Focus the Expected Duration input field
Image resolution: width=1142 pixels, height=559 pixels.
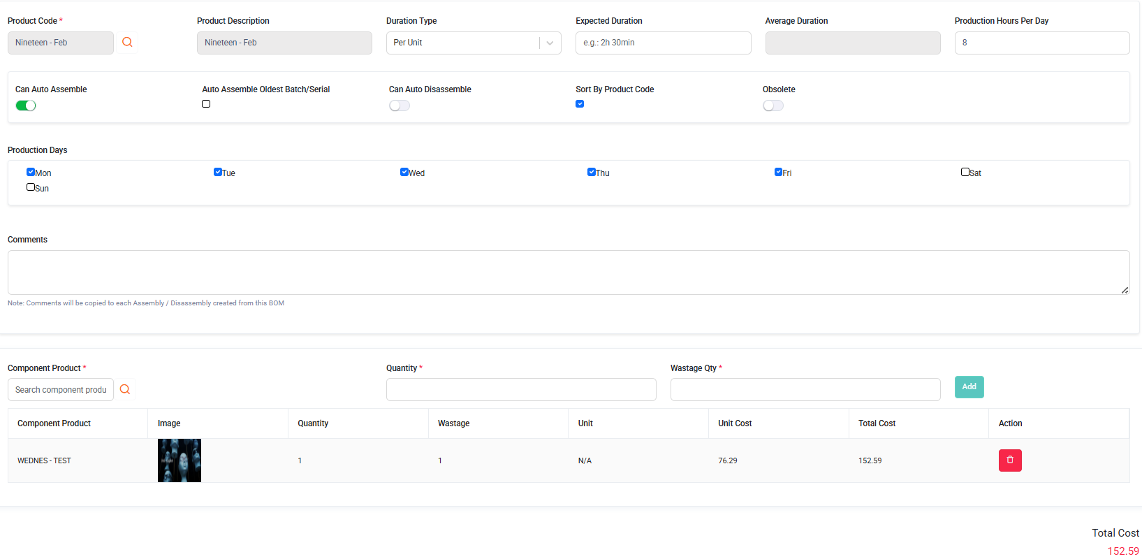pos(664,43)
